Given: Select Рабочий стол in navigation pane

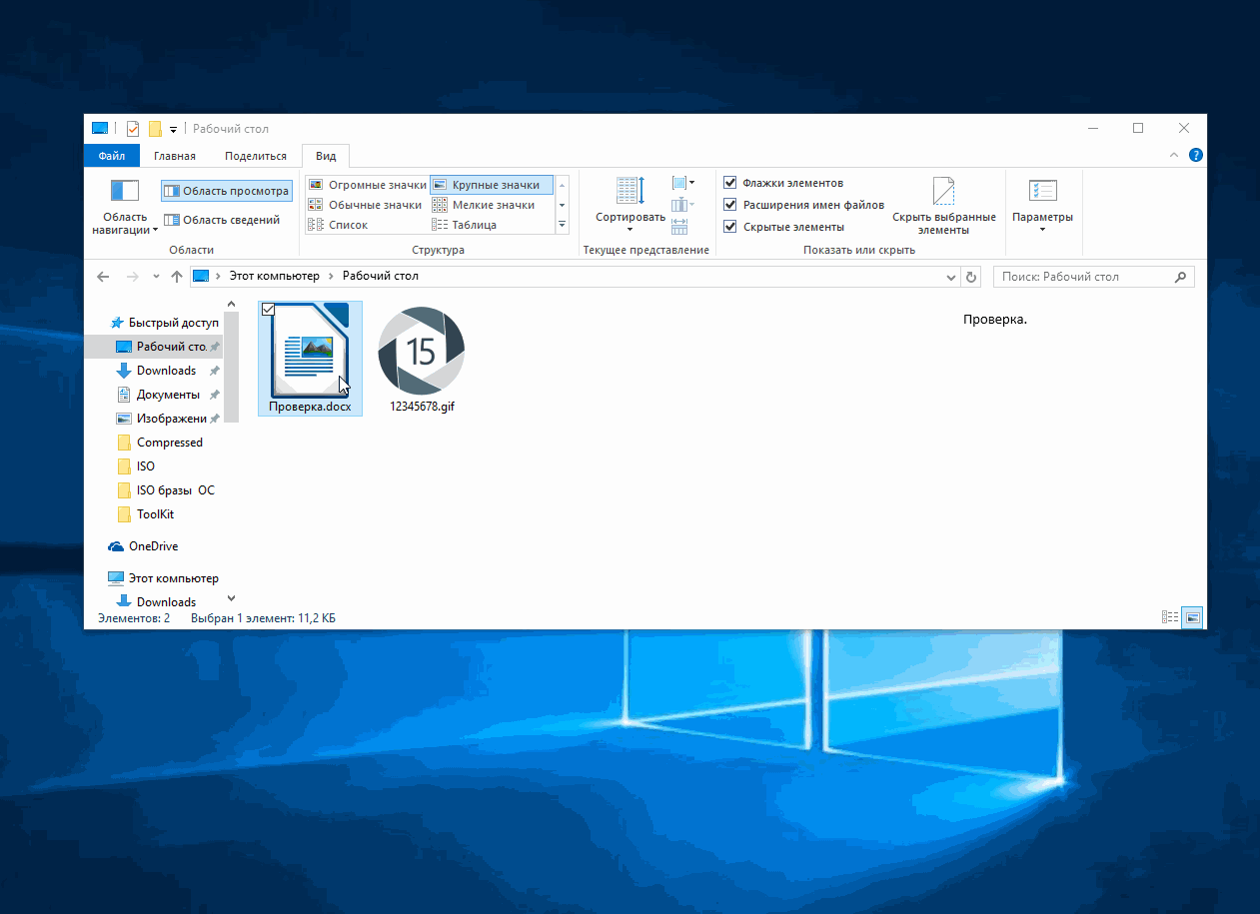Looking at the screenshot, I should (x=153, y=347).
